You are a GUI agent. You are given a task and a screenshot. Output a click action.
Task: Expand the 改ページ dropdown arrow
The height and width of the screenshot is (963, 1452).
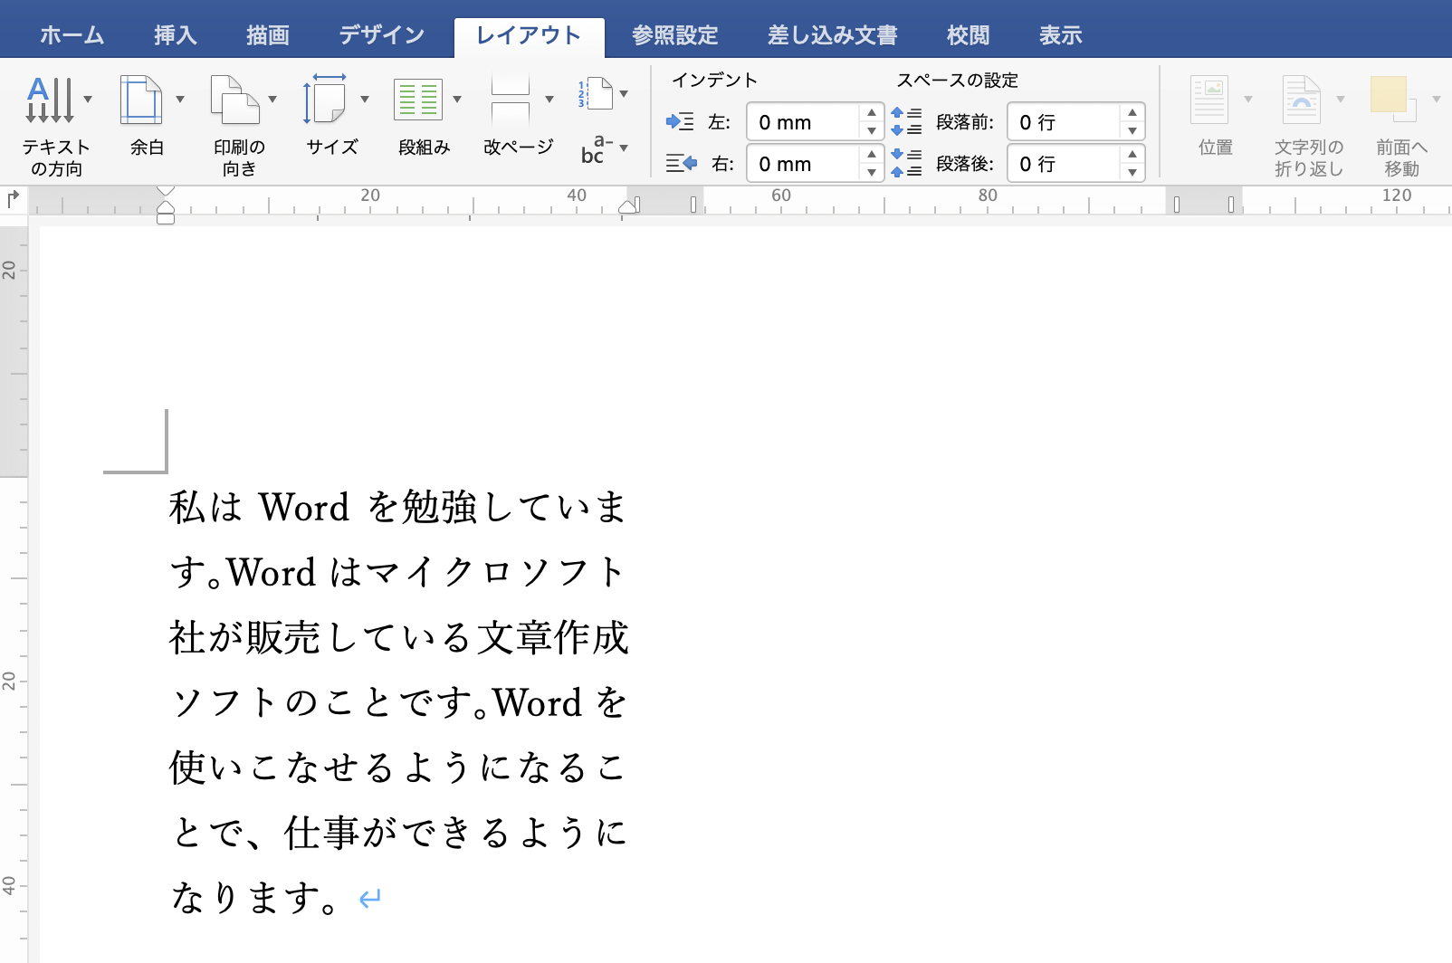[x=549, y=100]
